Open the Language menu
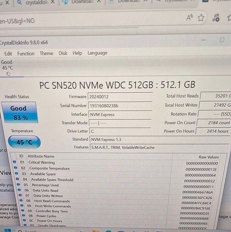This screenshot has height=232, width=231. pyautogui.click(x=97, y=53)
